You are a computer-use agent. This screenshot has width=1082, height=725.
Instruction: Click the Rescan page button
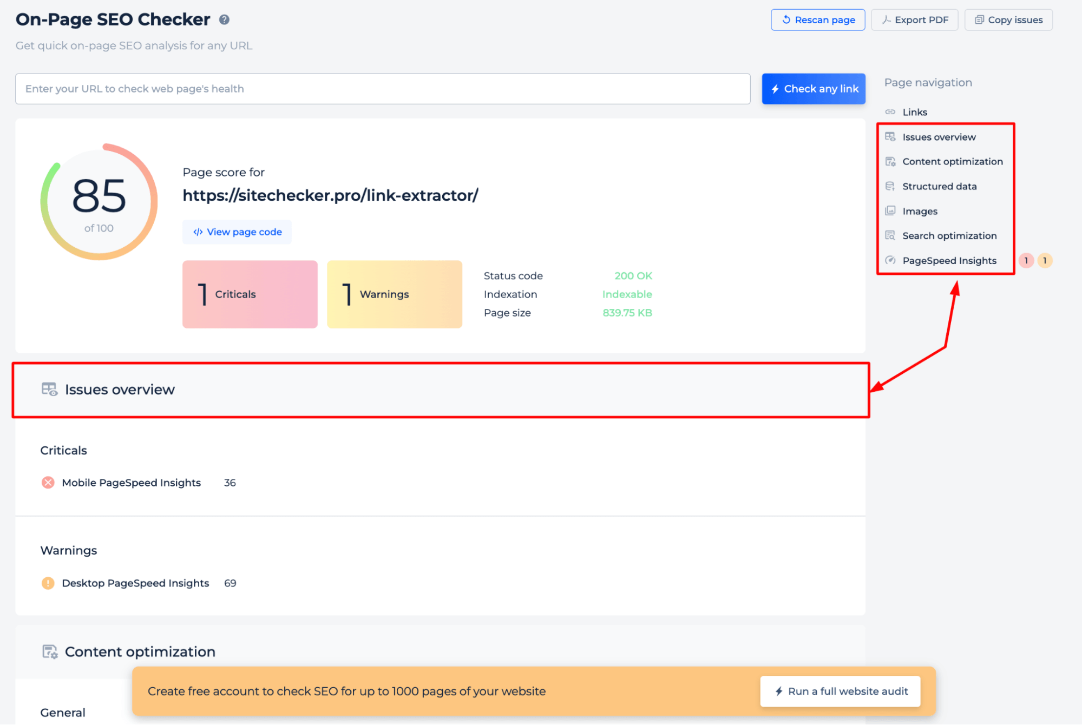click(818, 20)
